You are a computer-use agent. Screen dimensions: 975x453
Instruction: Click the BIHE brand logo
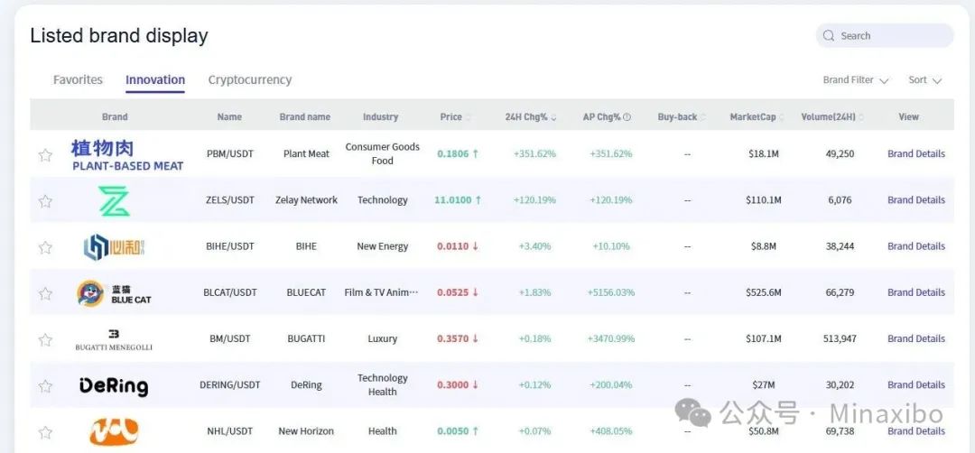(115, 247)
